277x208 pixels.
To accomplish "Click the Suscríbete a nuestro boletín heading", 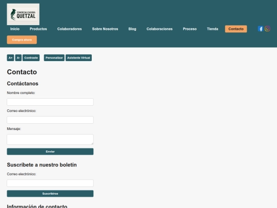I will pyautogui.click(x=42, y=165).
